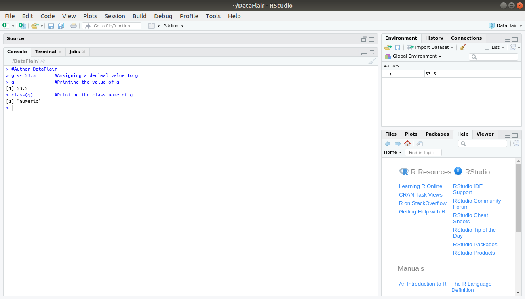Click the New File icon in the toolbar
Viewport: 525px width, 299px height.
click(5, 25)
